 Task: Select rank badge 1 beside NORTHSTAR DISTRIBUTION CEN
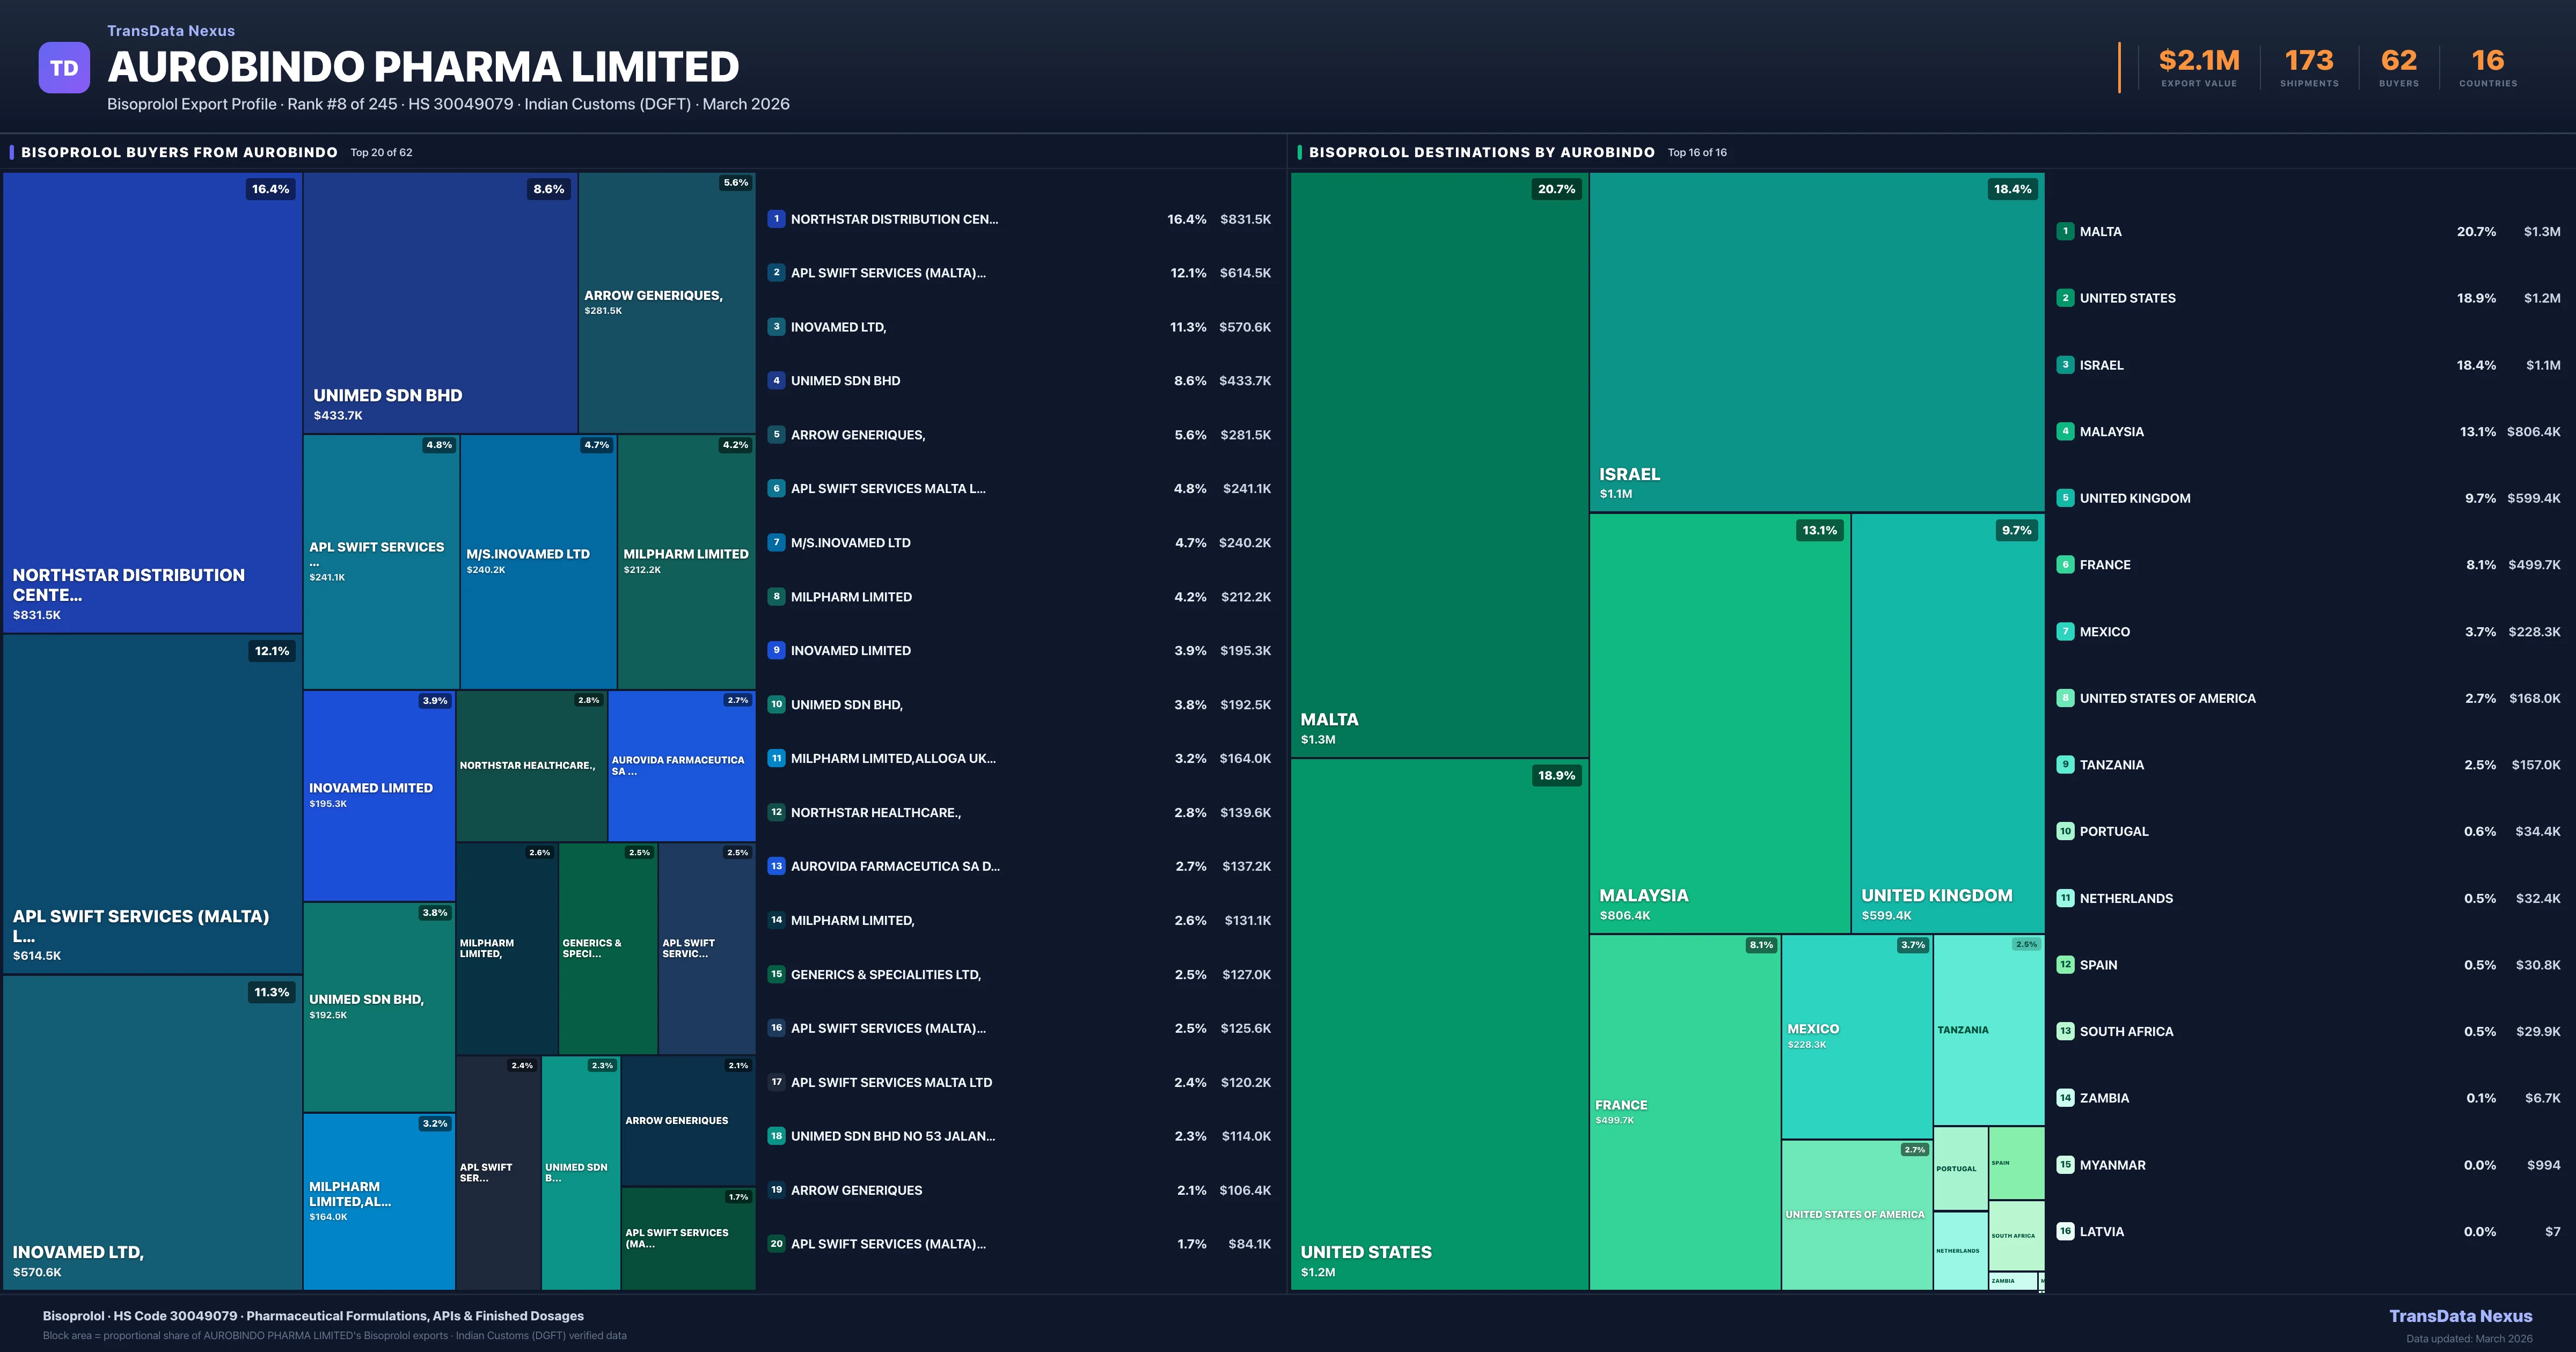click(x=777, y=219)
